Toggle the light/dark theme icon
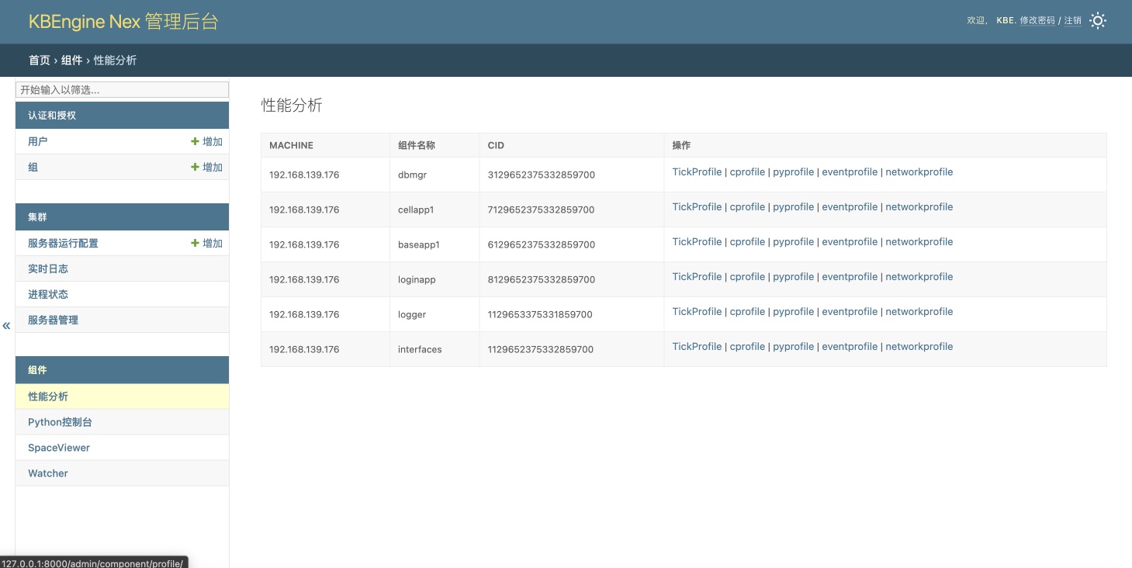The height and width of the screenshot is (568, 1132). click(x=1097, y=21)
